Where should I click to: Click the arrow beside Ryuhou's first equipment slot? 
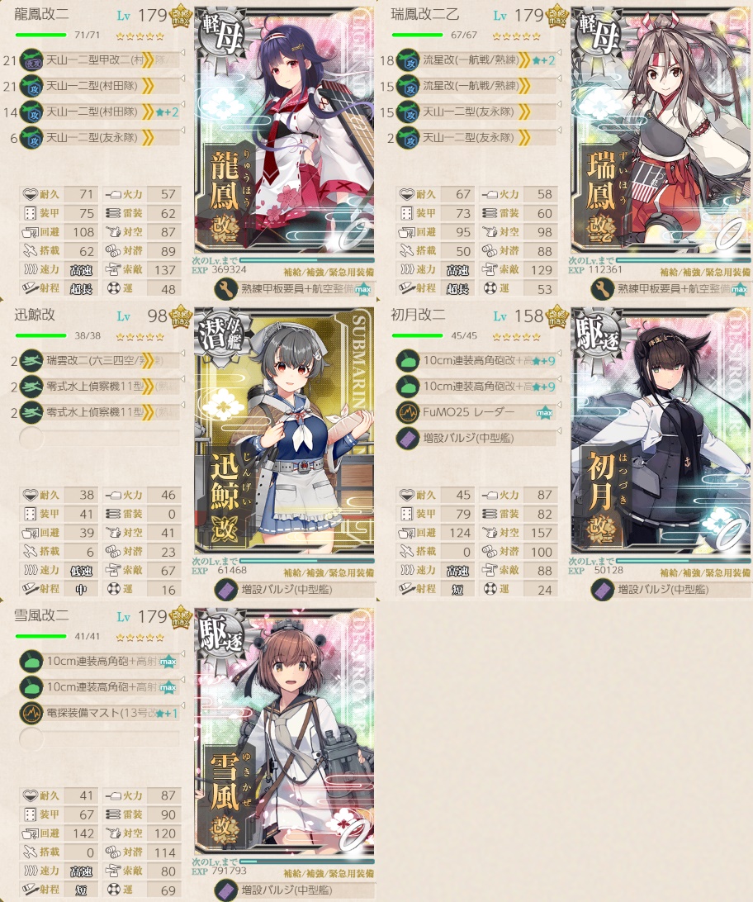[x=182, y=53]
